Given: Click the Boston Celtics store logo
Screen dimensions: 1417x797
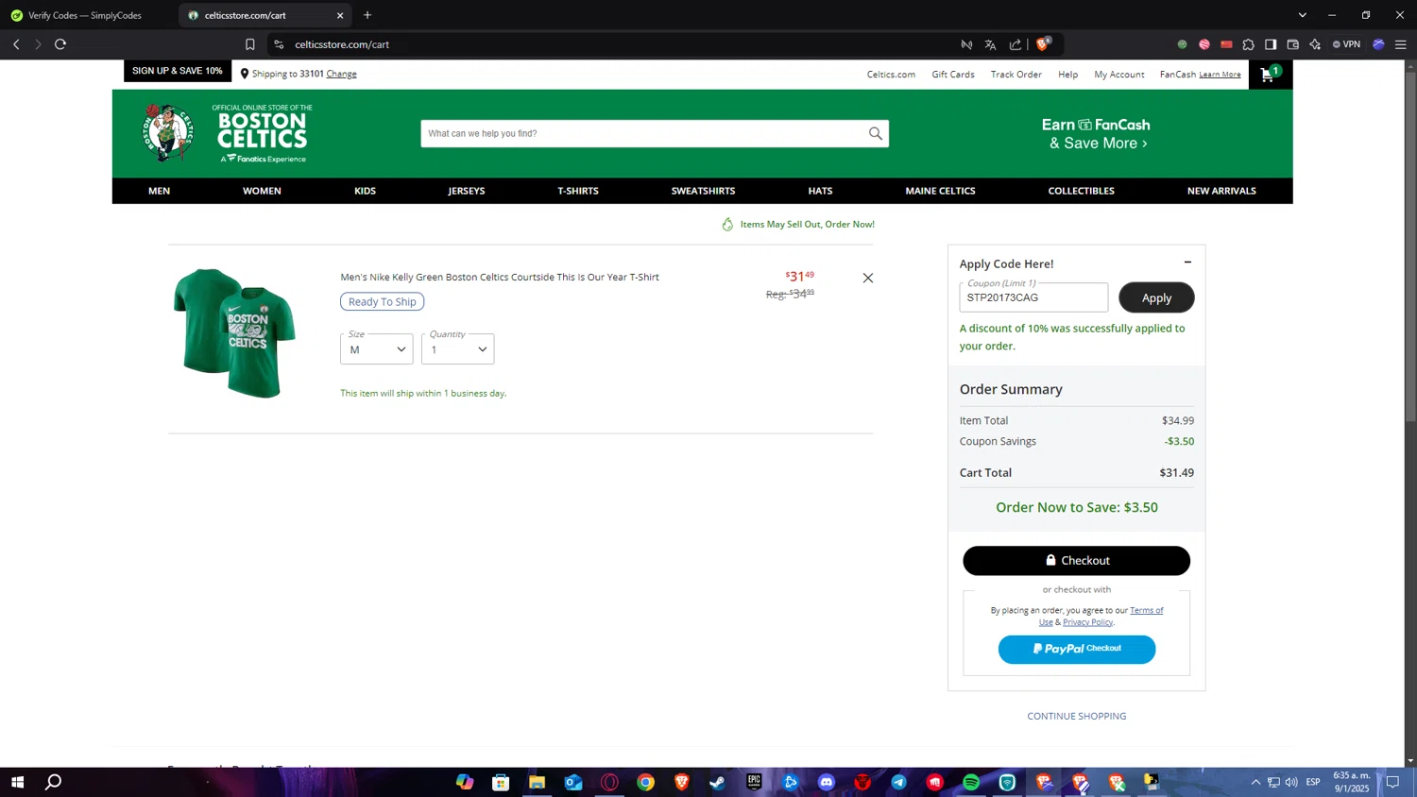Looking at the screenshot, I should (228, 133).
